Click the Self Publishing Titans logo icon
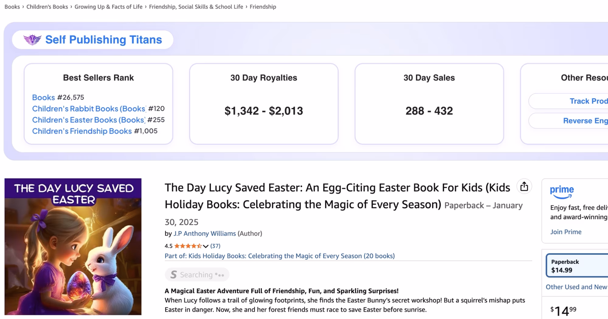This screenshot has height=319, width=608. pyautogui.click(x=32, y=40)
